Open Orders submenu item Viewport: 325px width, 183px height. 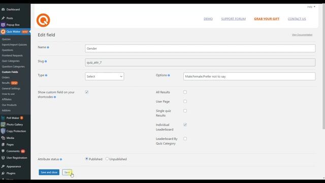click(x=6, y=77)
